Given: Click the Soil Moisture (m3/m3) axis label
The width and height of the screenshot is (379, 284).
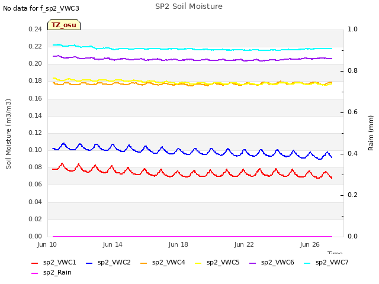Looking at the screenshot, I should click(8, 134).
